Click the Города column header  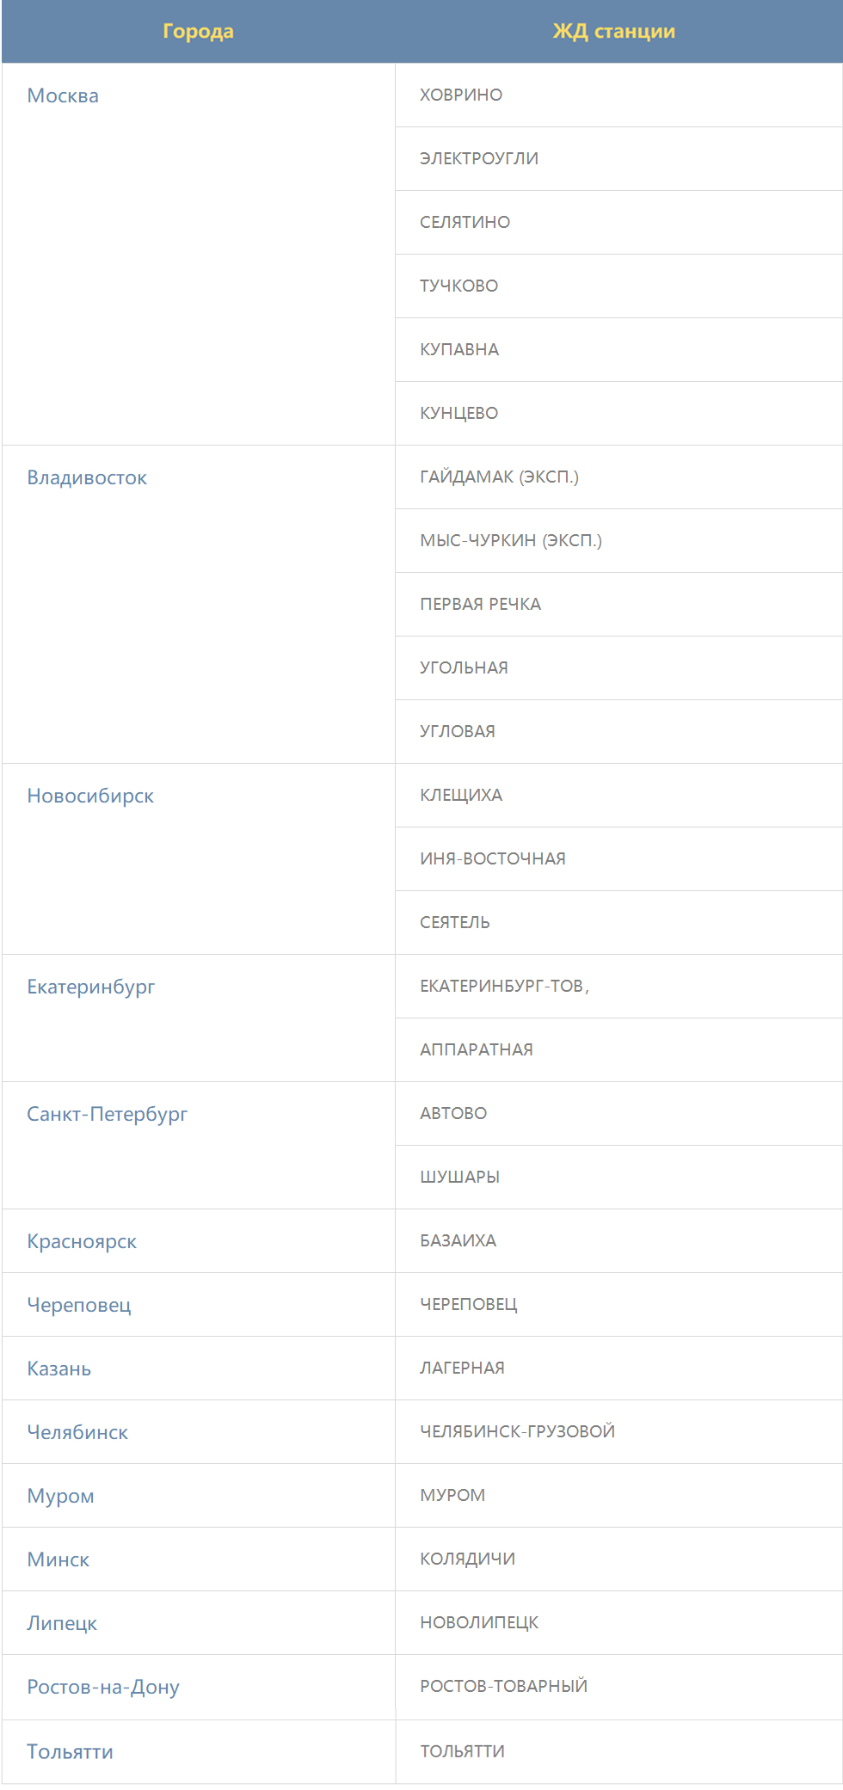pyautogui.click(x=199, y=32)
